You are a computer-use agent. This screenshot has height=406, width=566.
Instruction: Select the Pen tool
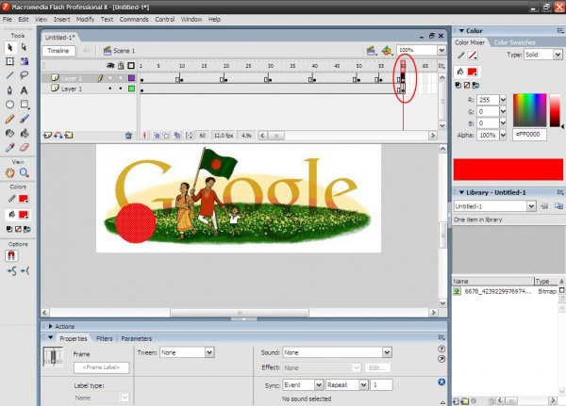pyautogui.click(x=9, y=90)
